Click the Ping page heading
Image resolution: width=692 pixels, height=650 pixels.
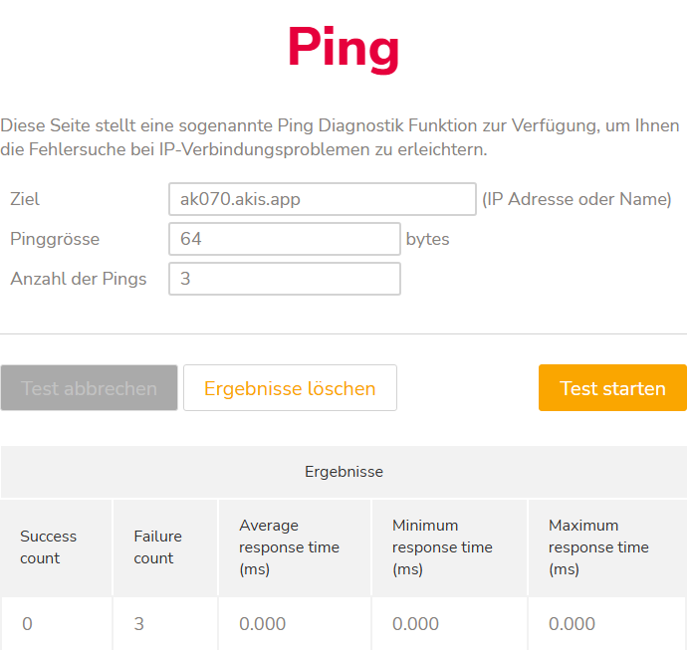(344, 47)
